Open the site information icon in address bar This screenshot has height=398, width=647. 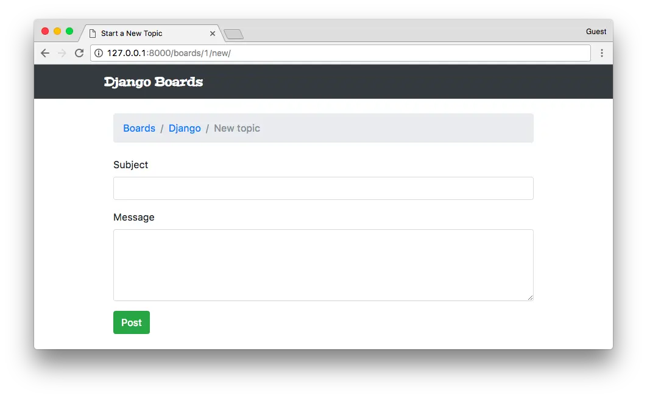99,53
